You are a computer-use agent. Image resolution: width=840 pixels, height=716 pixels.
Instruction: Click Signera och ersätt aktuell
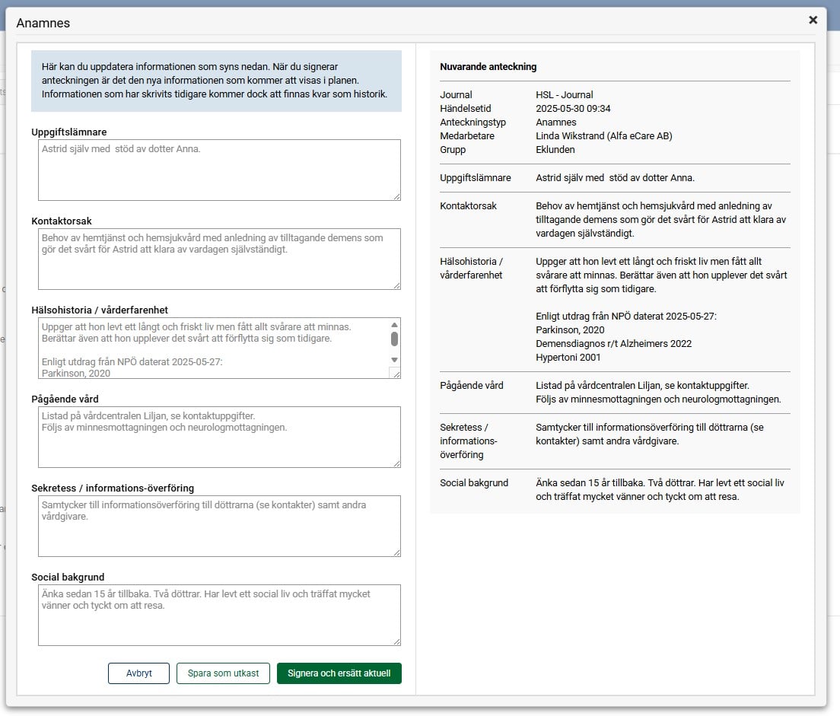pyautogui.click(x=339, y=673)
